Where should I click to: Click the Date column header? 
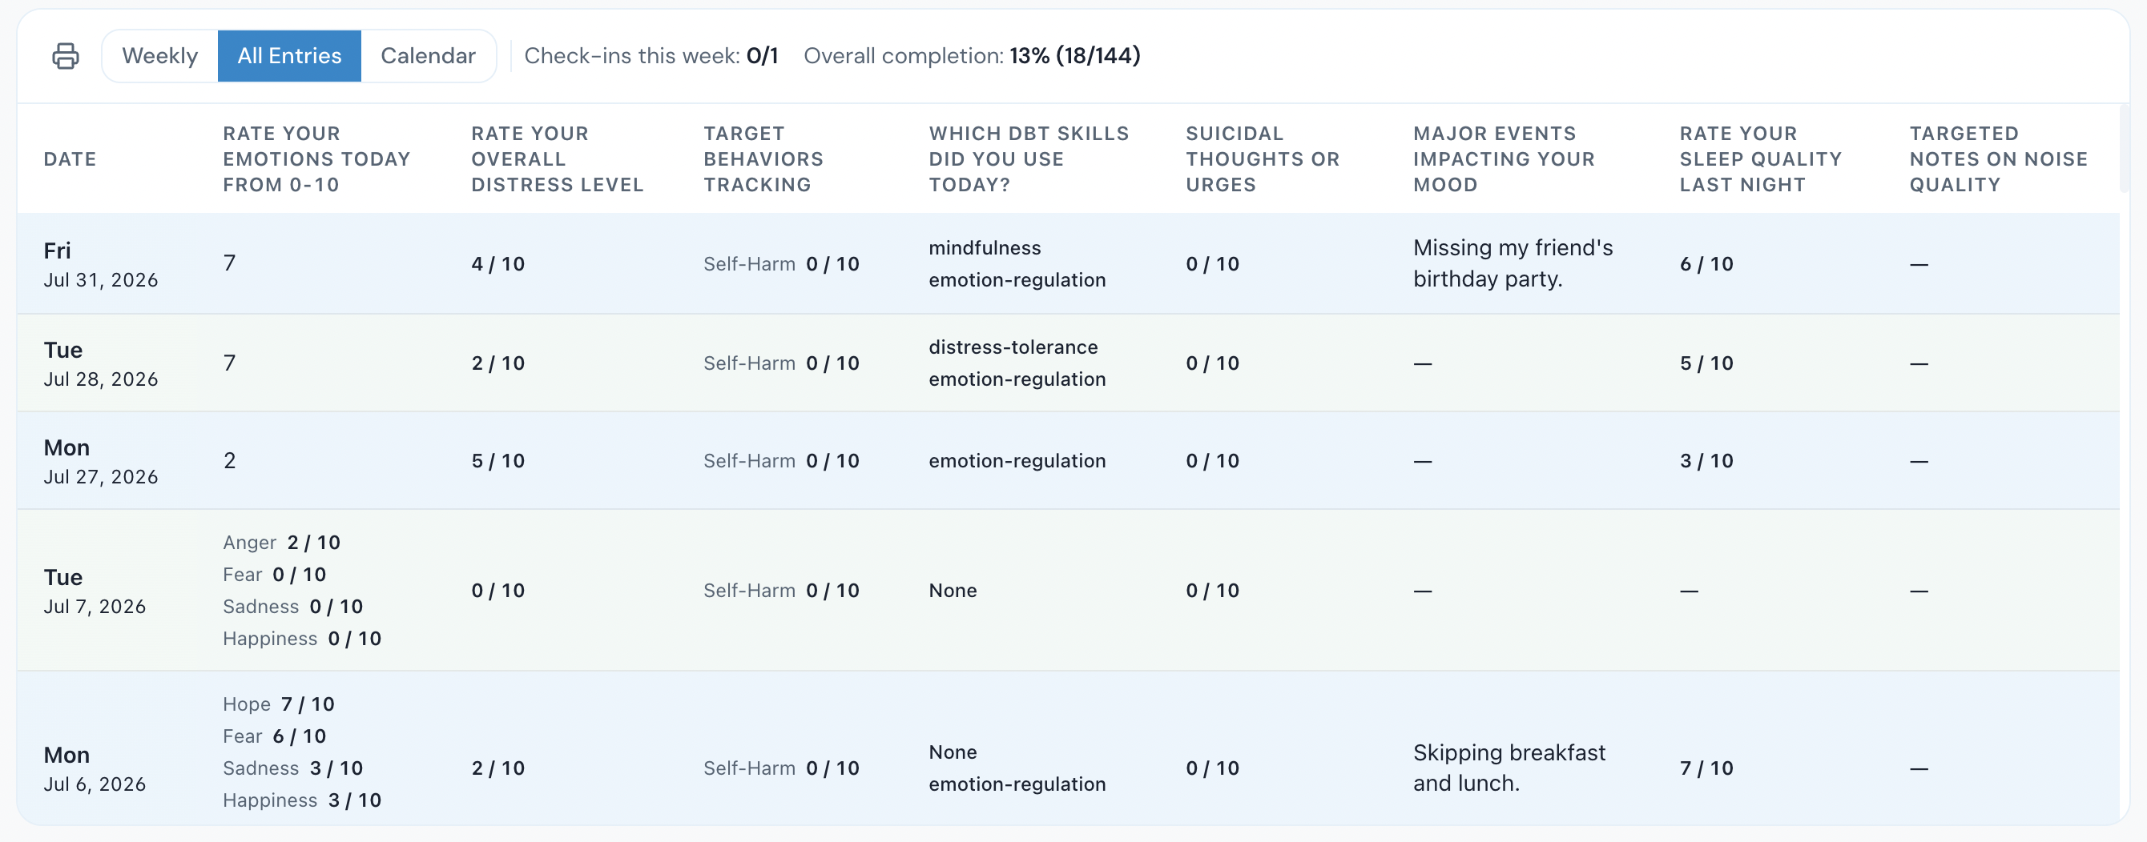coord(70,159)
